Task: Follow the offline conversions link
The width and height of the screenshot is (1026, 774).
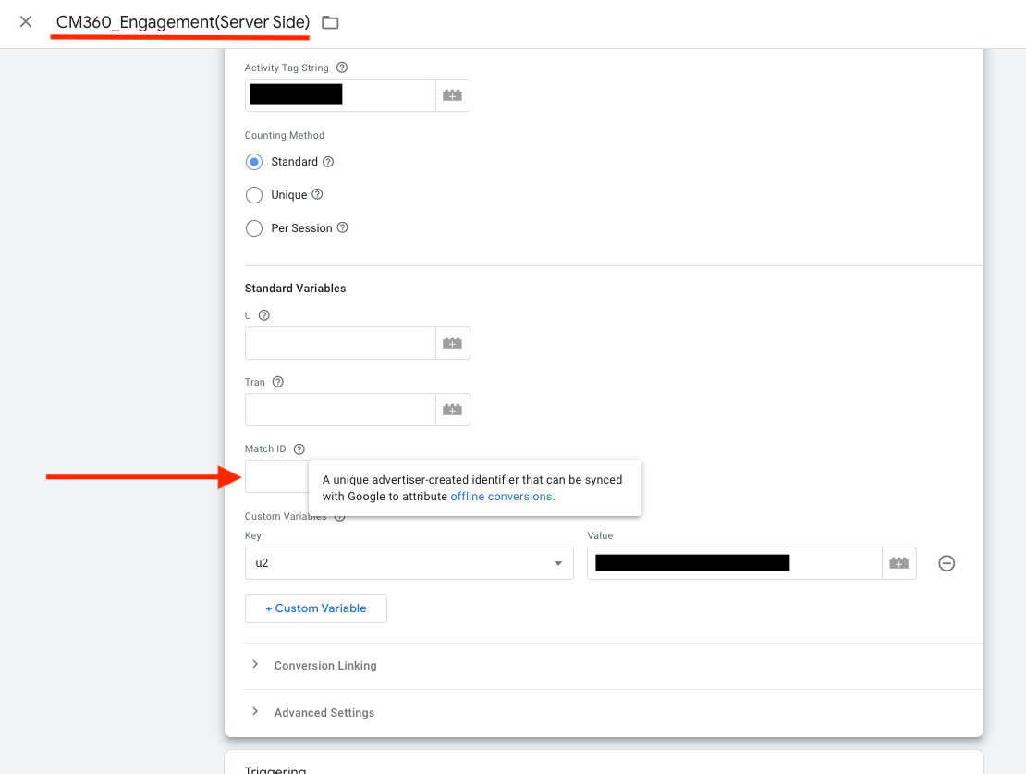Action: click(503, 497)
